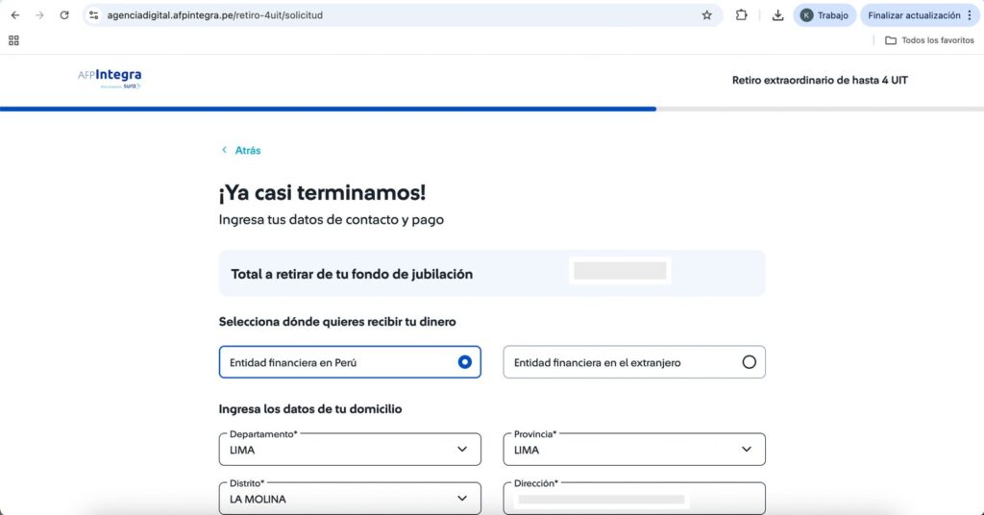Screen dimensions: 984x515
Task: Open Todos los favoritos bookmarks folder
Action: click(x=928, y=40)
